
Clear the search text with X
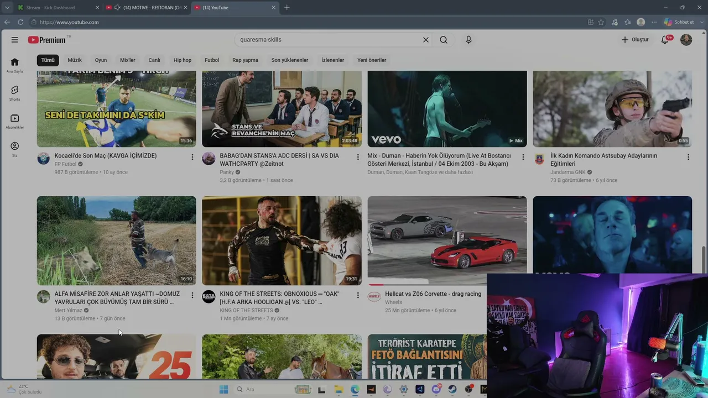tap(426, 40)
